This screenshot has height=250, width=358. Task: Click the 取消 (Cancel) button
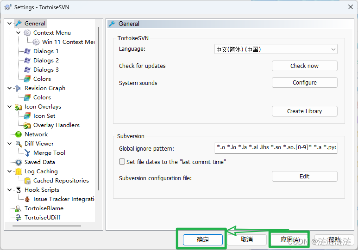coord(247,239)
